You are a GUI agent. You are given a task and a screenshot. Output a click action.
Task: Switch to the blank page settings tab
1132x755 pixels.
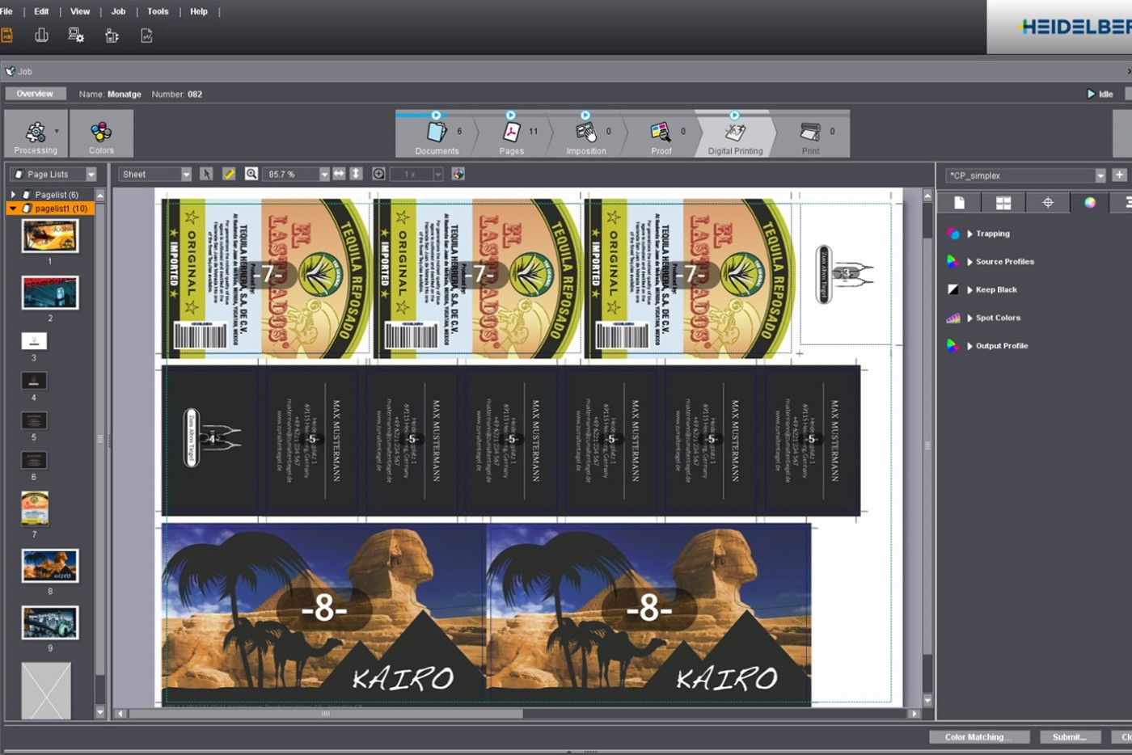tap(959, 203)
